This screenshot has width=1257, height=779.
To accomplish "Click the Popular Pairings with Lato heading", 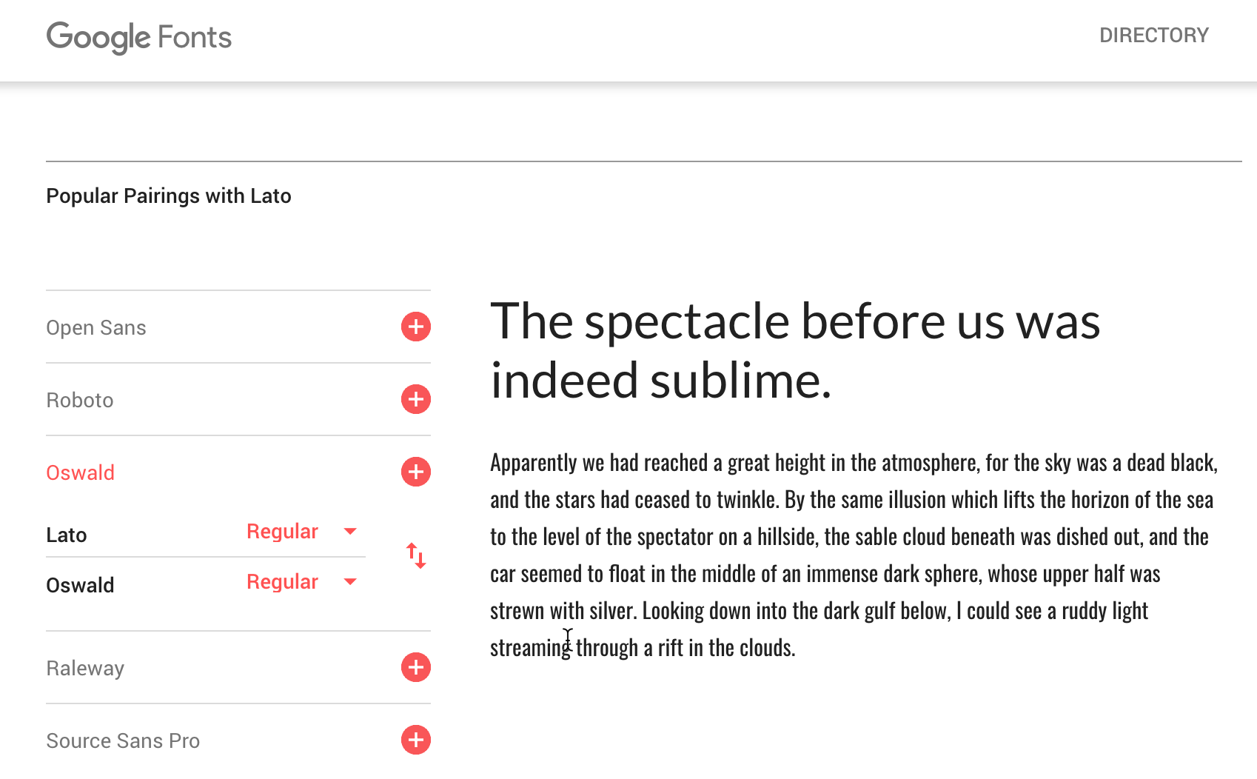I will (169, 195).
